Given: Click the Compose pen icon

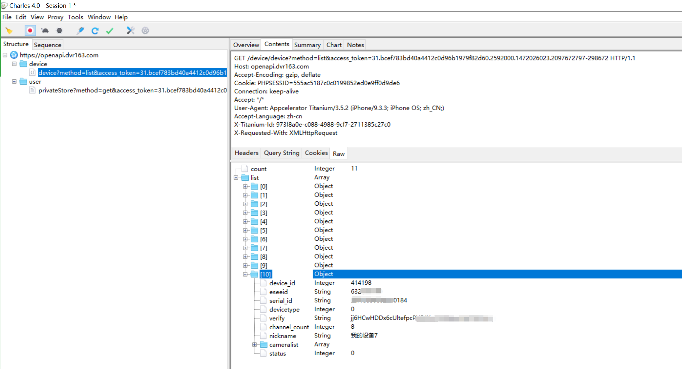Looking at the screenshot, I should (x=80, y=31).
